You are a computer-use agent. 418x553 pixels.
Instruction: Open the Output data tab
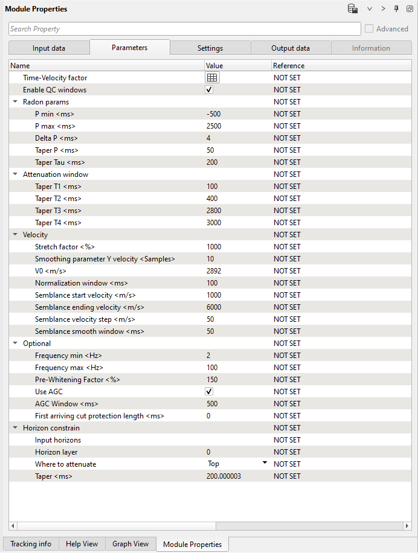click(x=291, y=48)
